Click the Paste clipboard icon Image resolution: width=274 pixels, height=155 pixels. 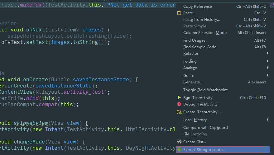179,13
